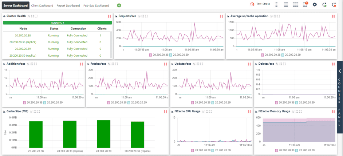Click the layout icon with orange badge
This screenshot has width=343, height=156.
[x=305, y=4]
